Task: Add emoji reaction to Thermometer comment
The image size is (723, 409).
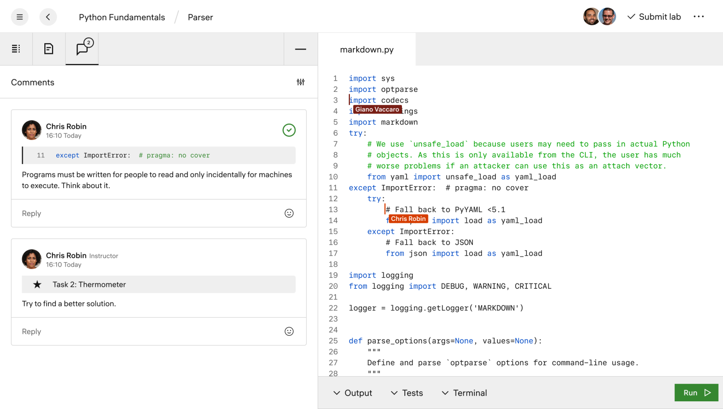Action: click(289, 331)
